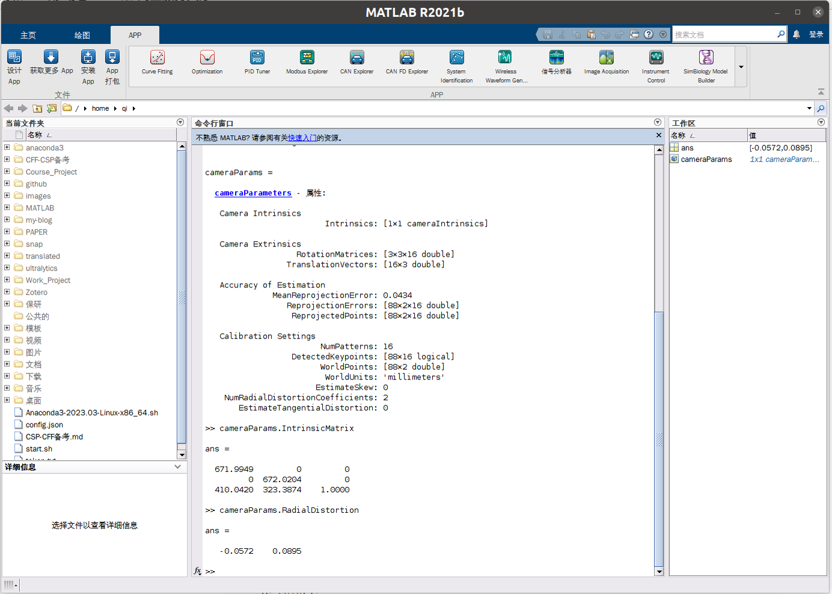832x594 pixels.
Task: Open the current folder panel actions menu
Action: (x=180, y=123)
